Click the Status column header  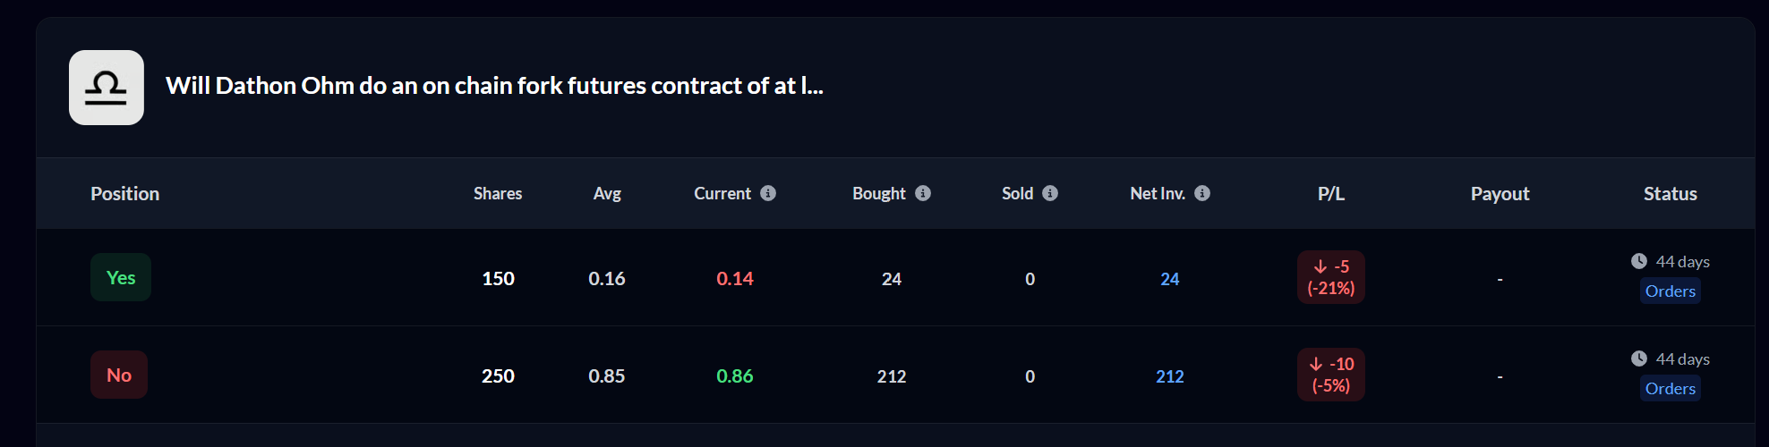pyautogui.click(x=1670, y=194)
